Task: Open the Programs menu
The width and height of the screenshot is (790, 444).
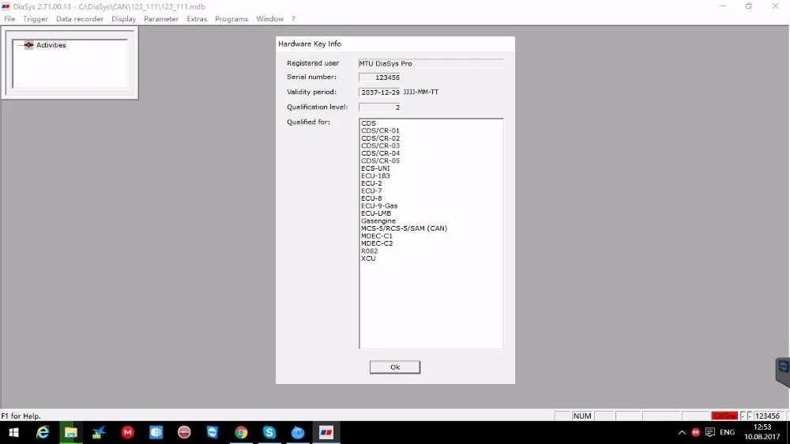Action: (x=231, y=19)
